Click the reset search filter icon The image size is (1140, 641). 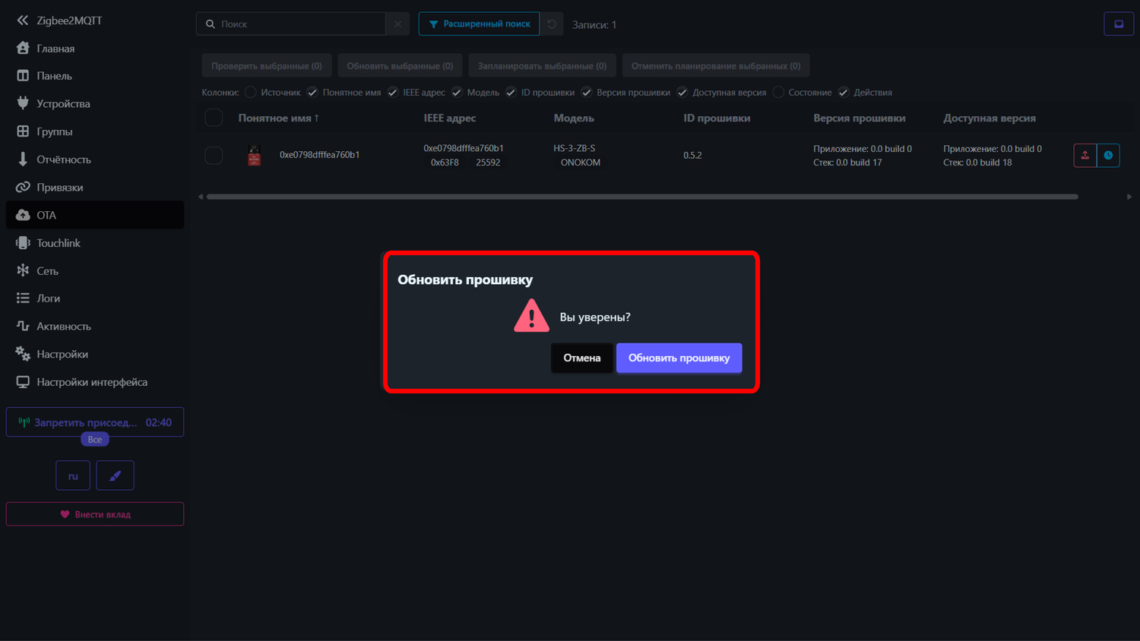pyautogui.click(x=552, y=24)
